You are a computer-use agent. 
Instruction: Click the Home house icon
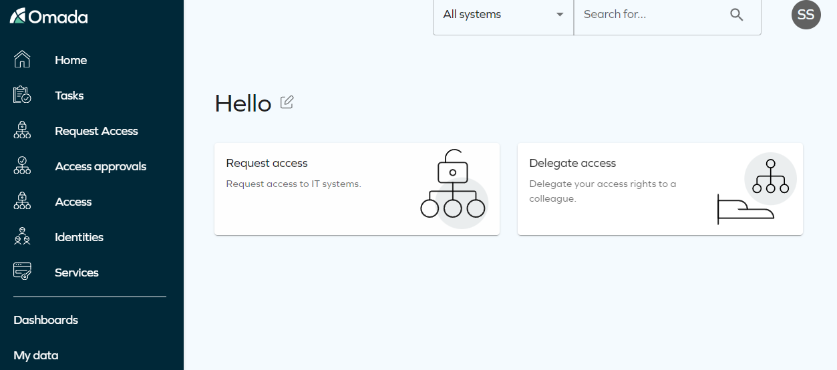[22, 59]
